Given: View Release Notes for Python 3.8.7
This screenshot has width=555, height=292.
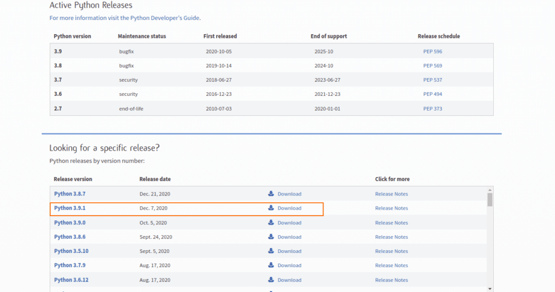Looking at the screenshot, I should tap(391, 194).
